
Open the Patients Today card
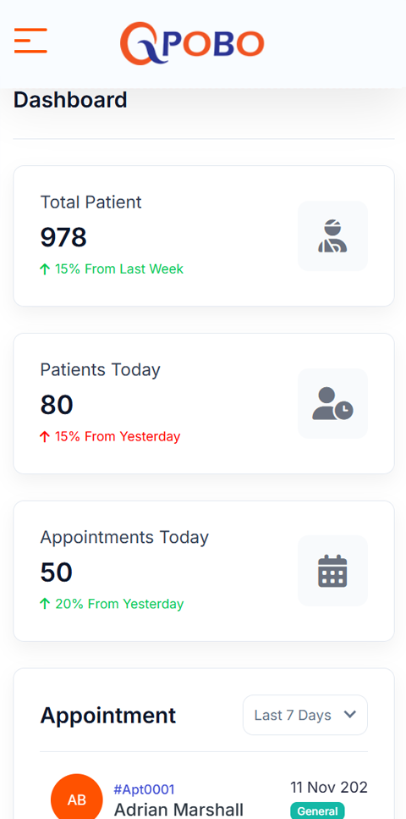tap(204, 403)
